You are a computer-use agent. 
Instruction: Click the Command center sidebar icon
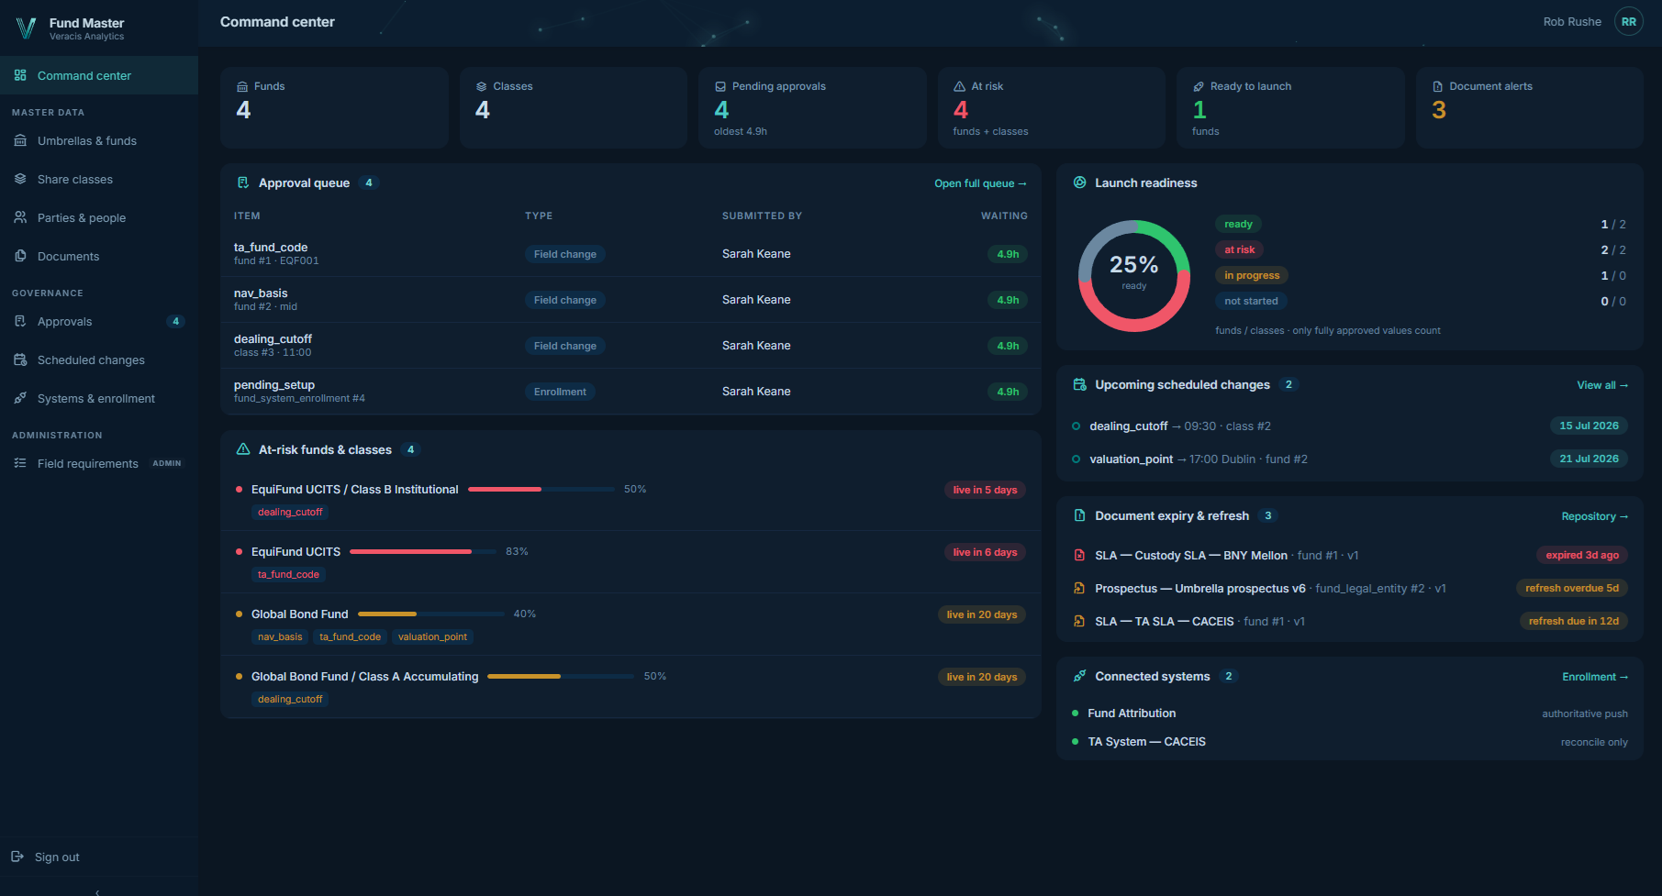coord(20,75)
